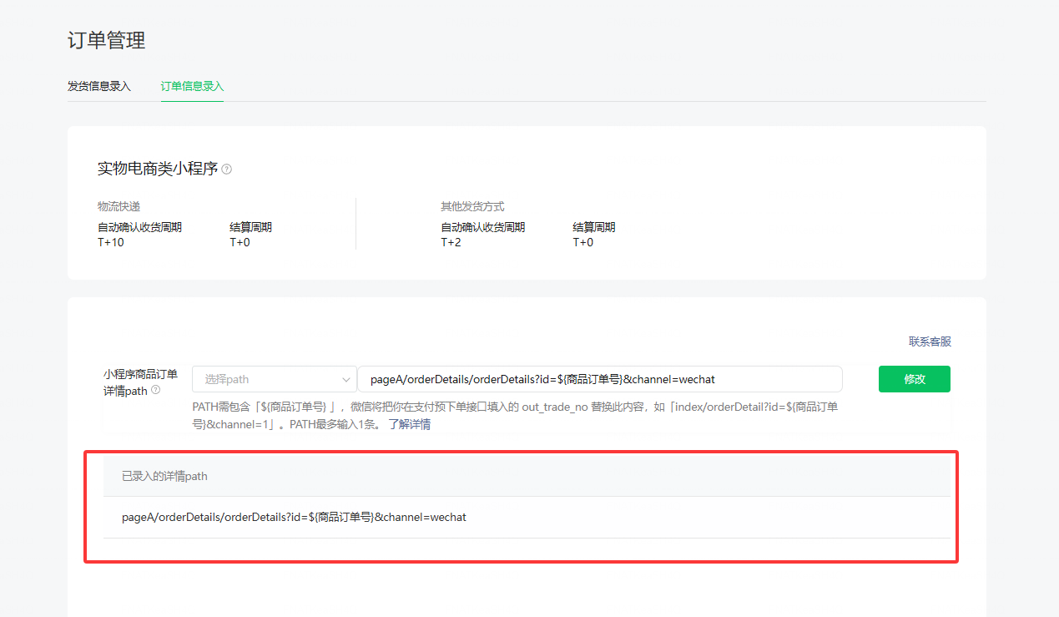
Task: Click the green 修改 button
Action: [x=915, y=379]
